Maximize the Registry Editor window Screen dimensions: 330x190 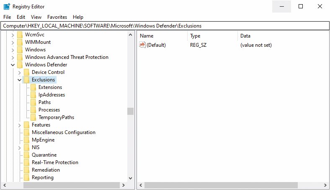(x=301, y=6)
